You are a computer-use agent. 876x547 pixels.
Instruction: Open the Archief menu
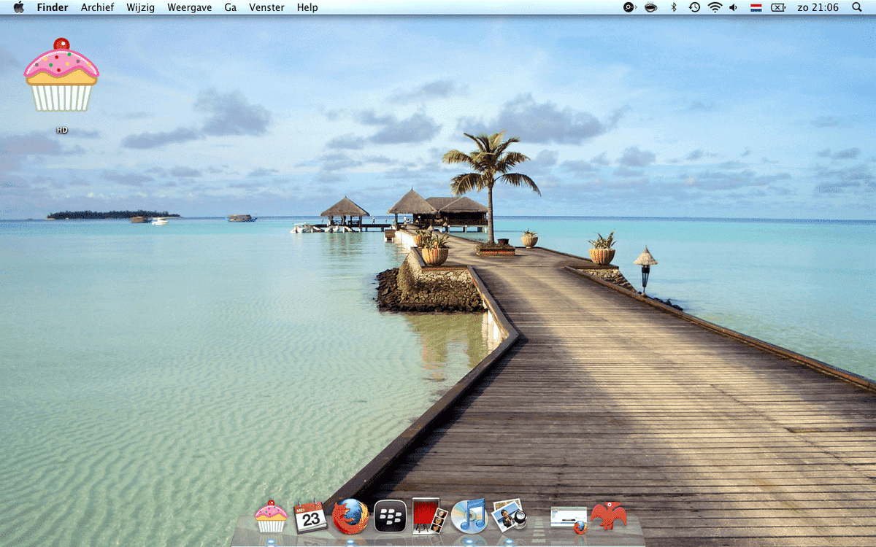[x=97, y=7]
